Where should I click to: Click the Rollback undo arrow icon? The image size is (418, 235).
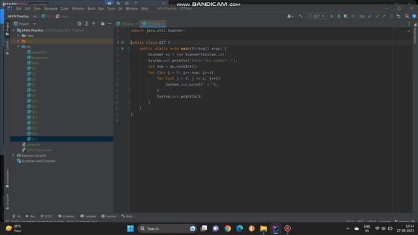tap(398, 16)
